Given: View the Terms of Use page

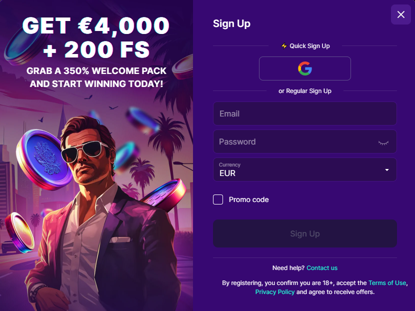Looking at the screenshot, I should 387,282.
